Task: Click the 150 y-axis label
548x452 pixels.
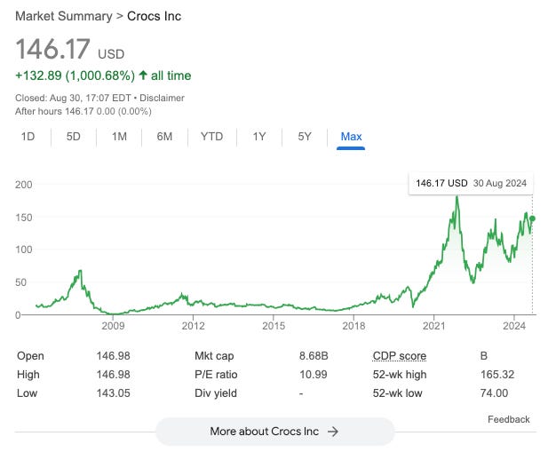Action: (x=23, y=218)
